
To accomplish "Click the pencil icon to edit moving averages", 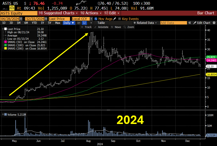I will 114,19.
